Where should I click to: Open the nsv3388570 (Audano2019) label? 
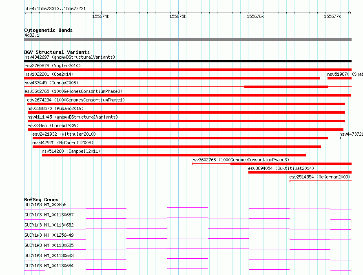(55, 108)
